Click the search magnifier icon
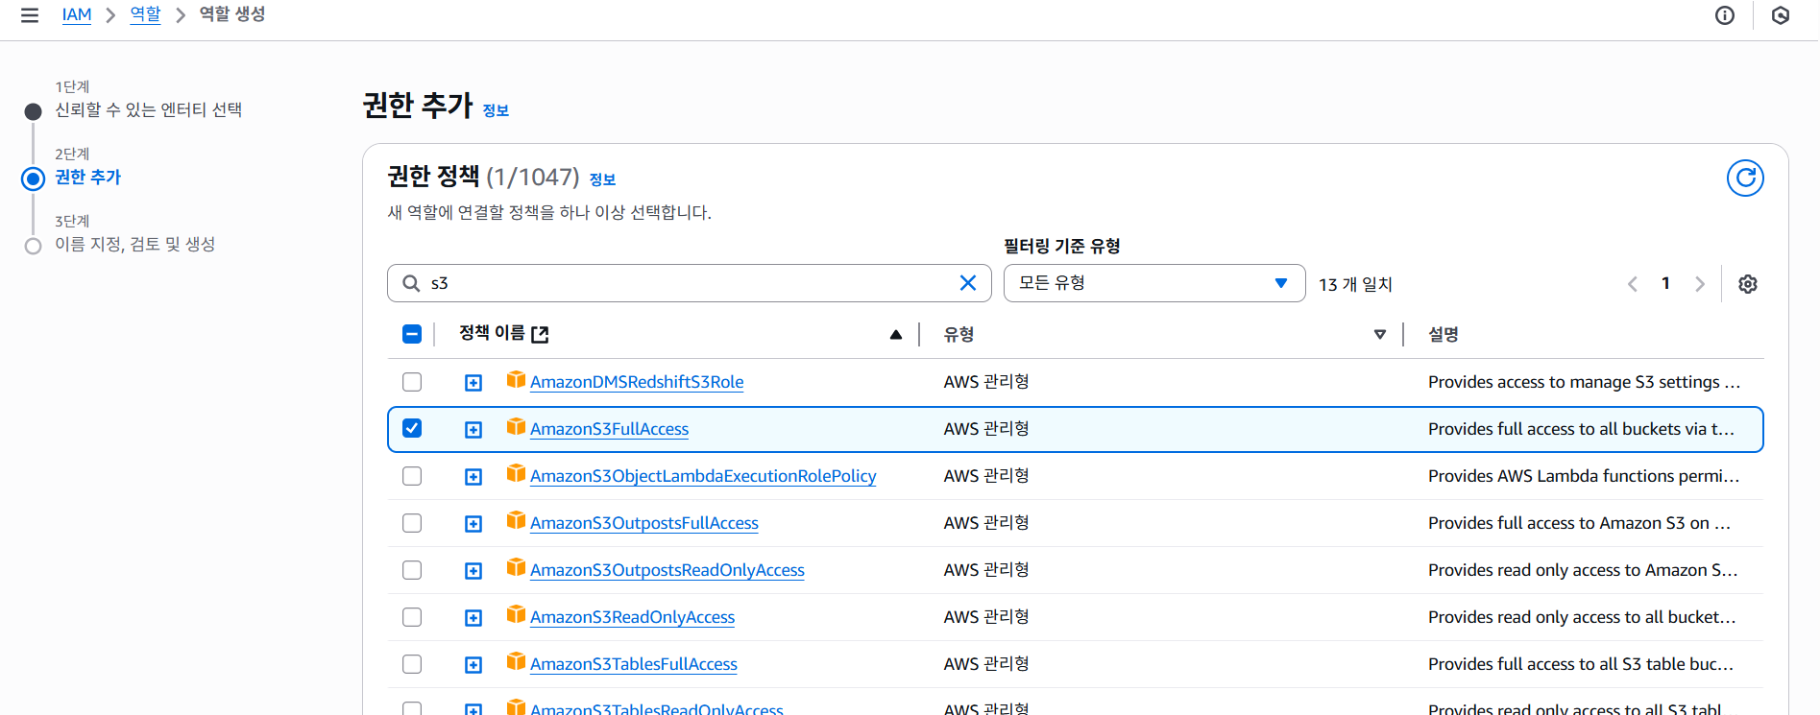This screenshot has height=715, width=1820. [x=411, y=283]
